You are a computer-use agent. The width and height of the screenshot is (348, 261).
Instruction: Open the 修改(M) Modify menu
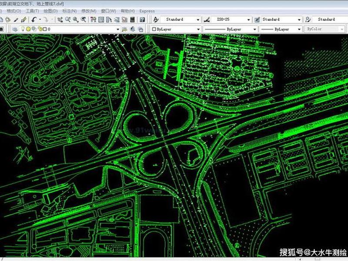point(89,11)
